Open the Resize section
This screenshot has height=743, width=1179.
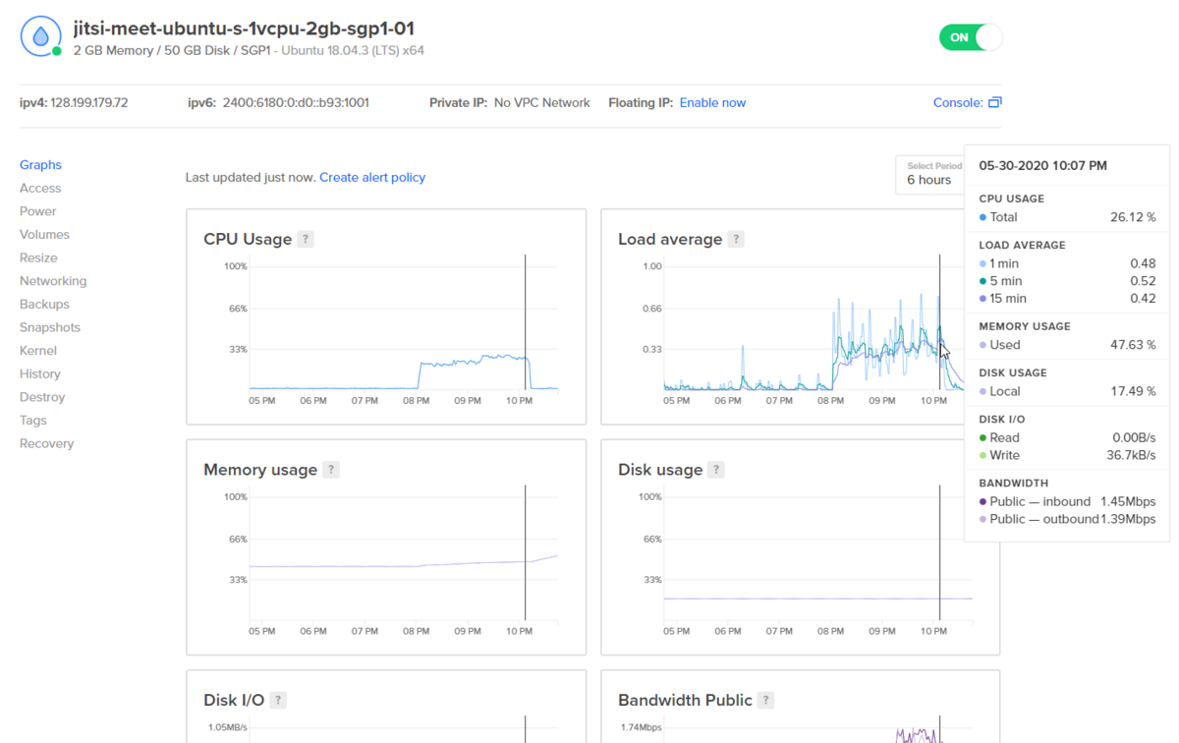(38, 257)
